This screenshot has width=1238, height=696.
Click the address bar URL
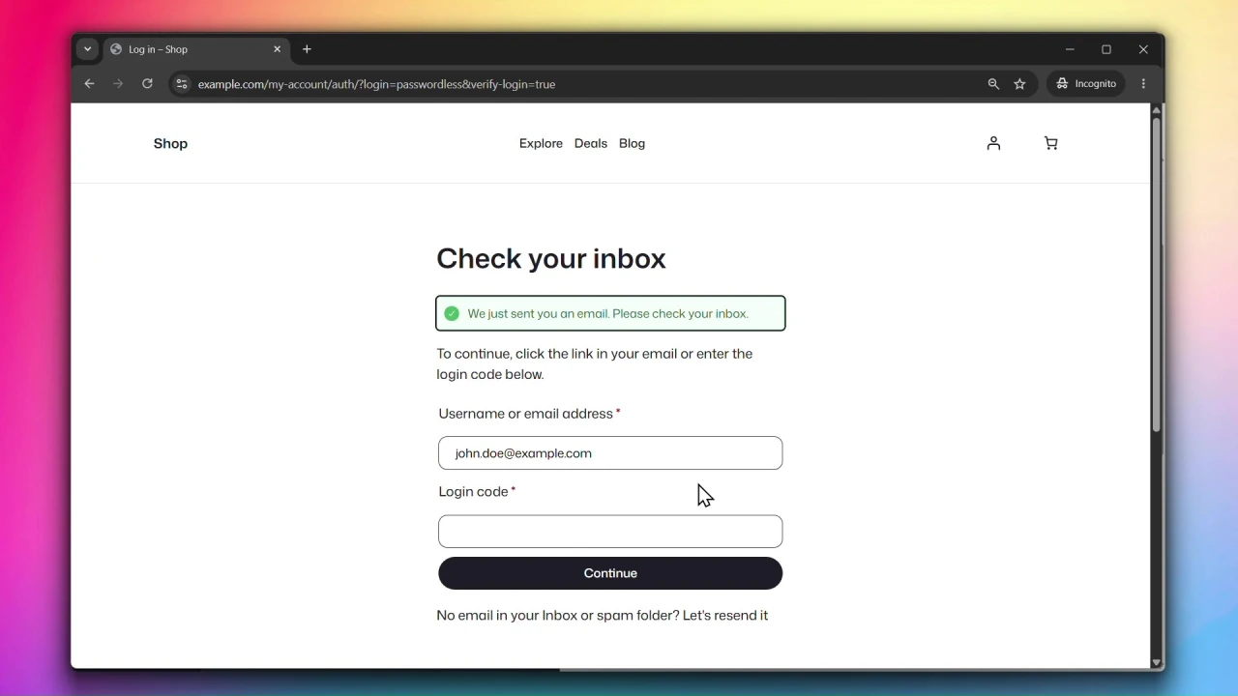pos(376,84)
